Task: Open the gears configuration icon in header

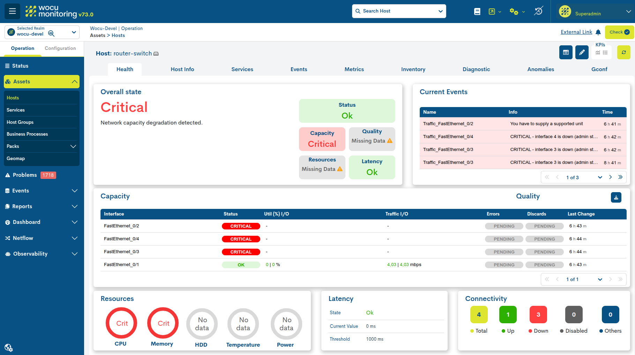Action: pyautogui.click(x=514, y=12)
